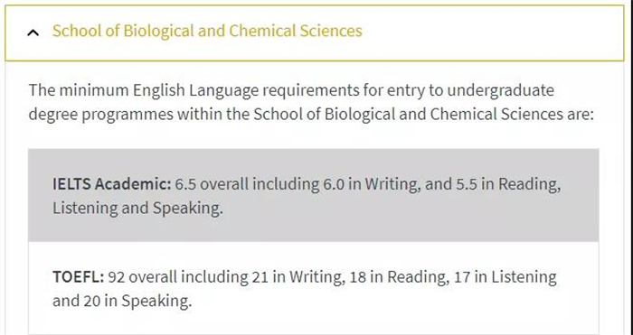Click '18 in Reading' in the TOEFL requirement

coord(398,277)
